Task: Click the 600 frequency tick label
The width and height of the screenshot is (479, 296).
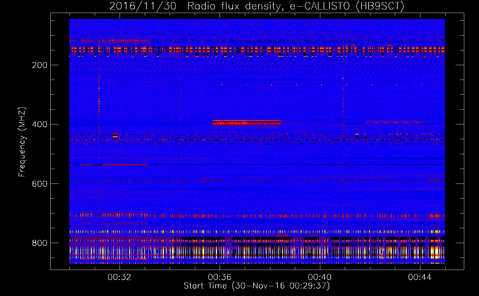Action: (x=40, y=184)
